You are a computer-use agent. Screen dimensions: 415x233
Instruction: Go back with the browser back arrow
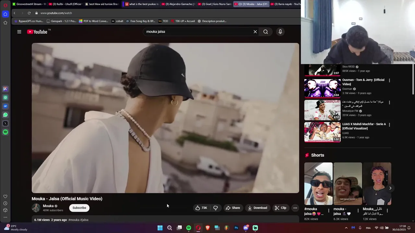coord(14,13)
